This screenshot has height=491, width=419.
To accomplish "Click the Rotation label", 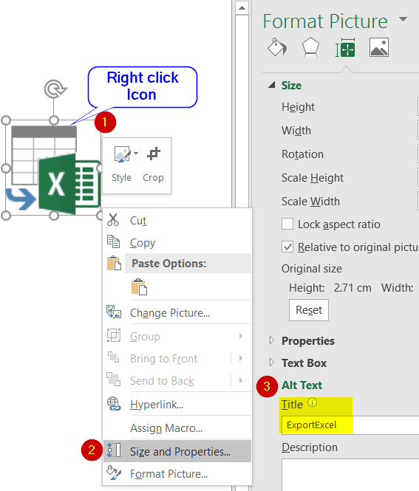I will (x=302, y=154).
